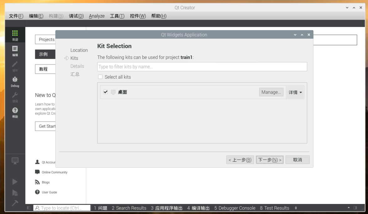Go back with 上一步(B) button
Image resolution: width=368 pixels, height=214 pixels.
tap(240, 160)
